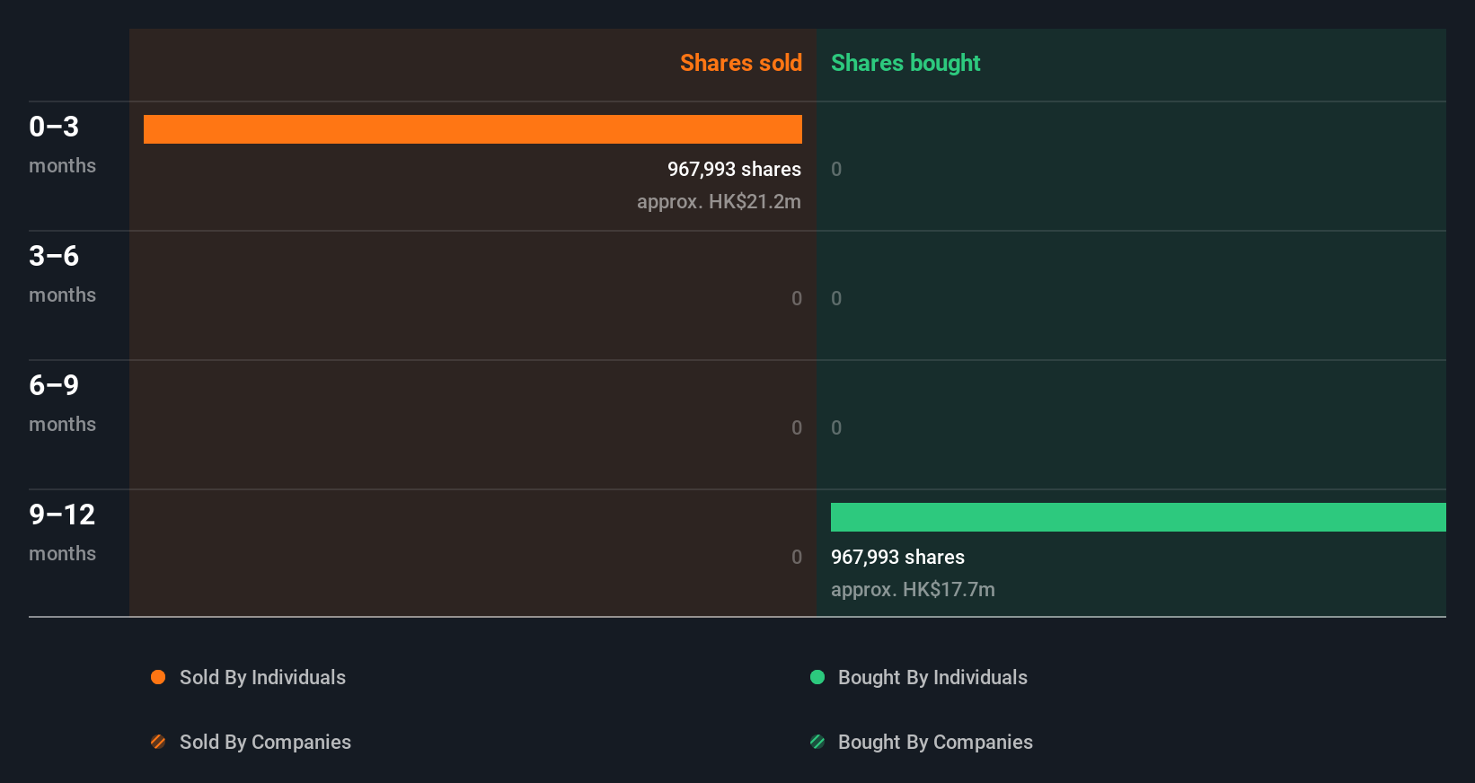Click the orange Sold By Individuals legend dot
This screenshot has width=1475, height=783.
point(158,677)
